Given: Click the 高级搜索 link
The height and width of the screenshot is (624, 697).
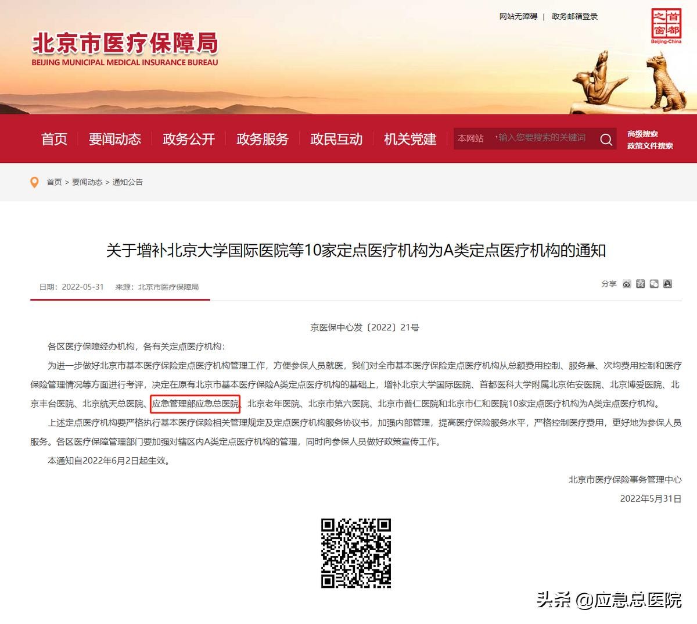Looking at the screenshot, I should [x=642, y=134].
